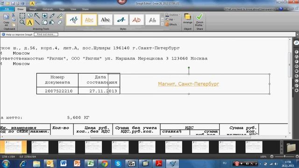Click the text box rotation handle
The width and height of the screenshot is (299, 168).
(x=189, y=68)
